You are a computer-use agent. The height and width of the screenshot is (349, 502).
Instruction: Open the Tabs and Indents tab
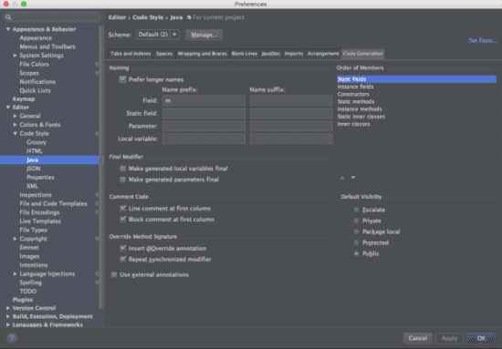pyautogui.click(x=131, y=54)
